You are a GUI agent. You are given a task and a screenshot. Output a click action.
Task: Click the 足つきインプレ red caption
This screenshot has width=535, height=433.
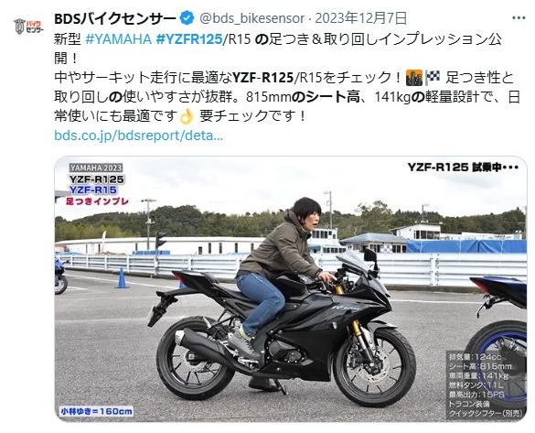click(97, 201)
